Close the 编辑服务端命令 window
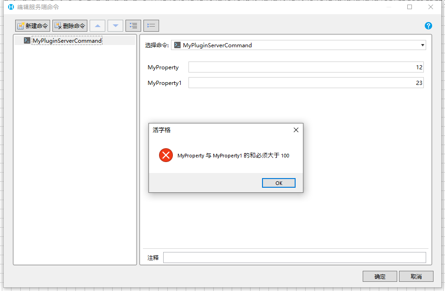The height and width of the screenshot is (291, 445). point(431,7)
